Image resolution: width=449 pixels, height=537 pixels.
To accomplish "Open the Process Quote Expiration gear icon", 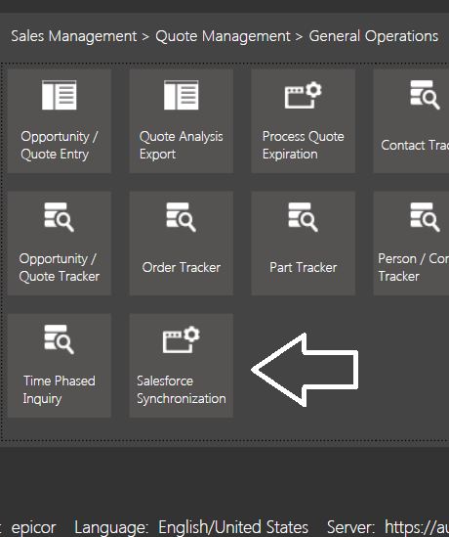I will pyautogui.click(x=304, y=95).
